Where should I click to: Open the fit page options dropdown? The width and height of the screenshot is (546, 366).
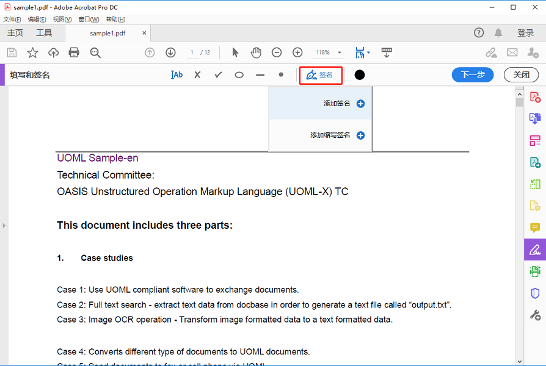click(x=368, y=53)
